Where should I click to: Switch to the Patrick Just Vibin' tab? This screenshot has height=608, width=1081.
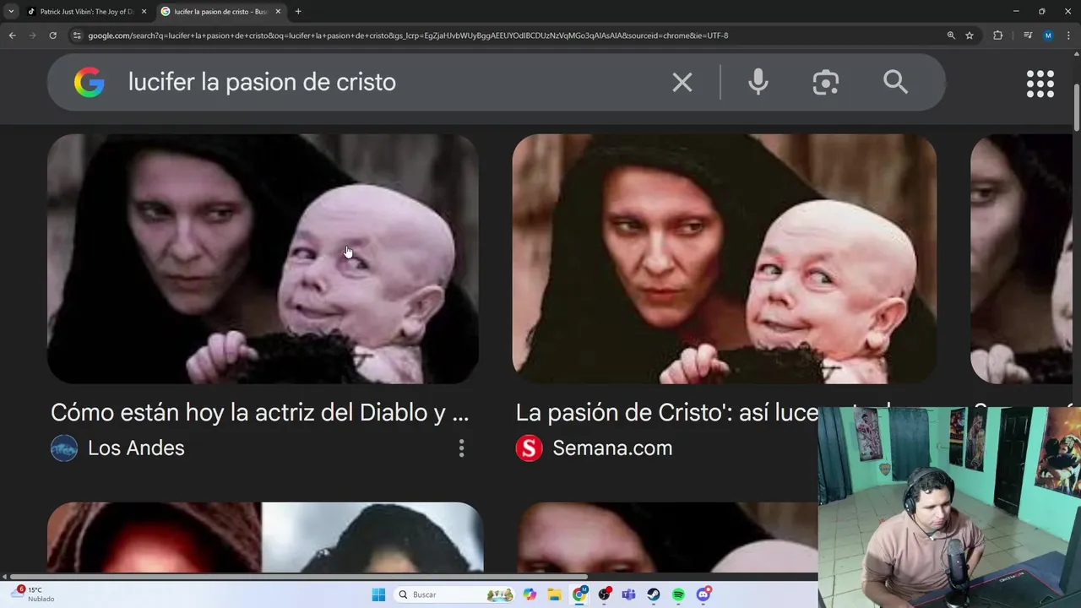coord(86,12)
